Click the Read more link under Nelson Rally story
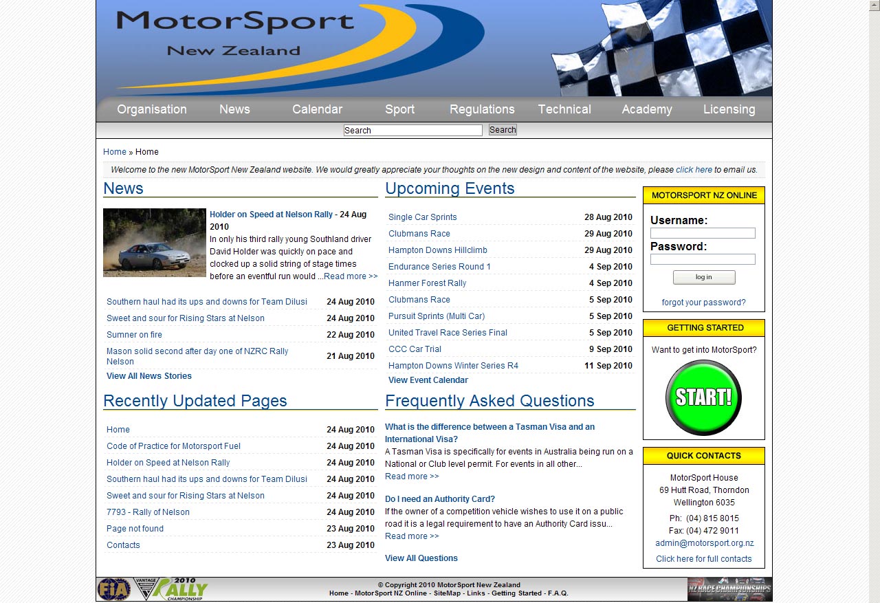This screenshot has width=880, height=603. click(x=351, y=276)
